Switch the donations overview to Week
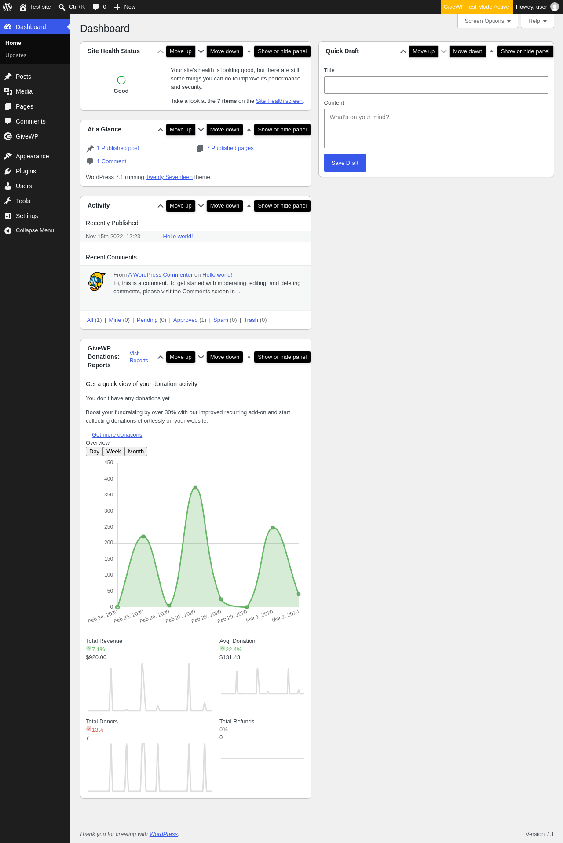This screenshot has width=563, height=843. pyautogui.click(x=113, y=452)
